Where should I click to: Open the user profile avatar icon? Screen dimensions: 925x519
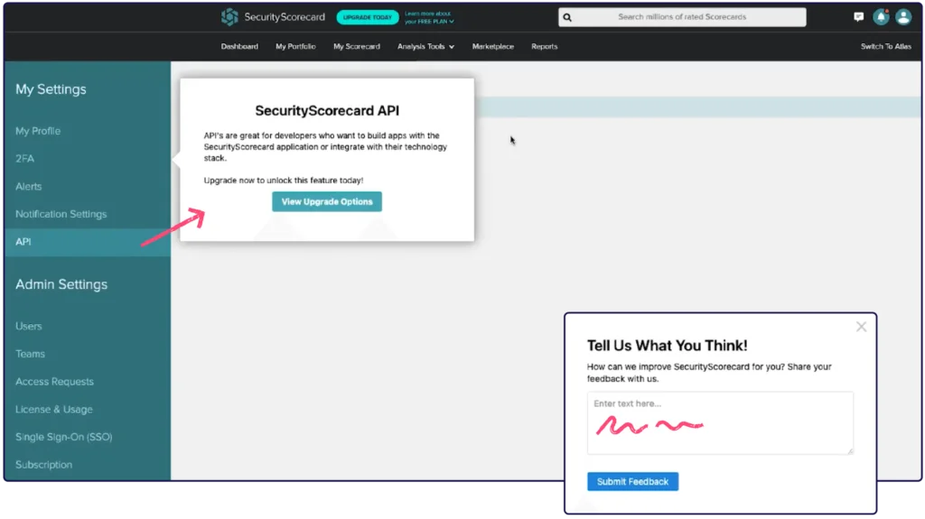[x=903, y=17]
